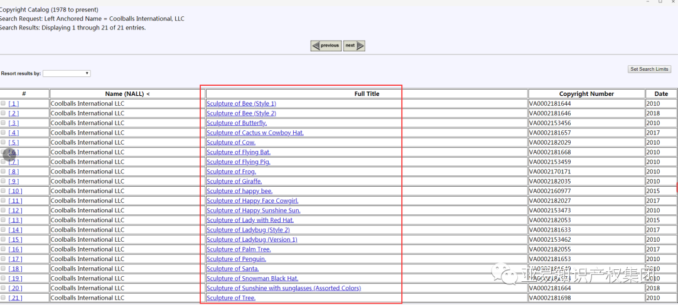Open Sculpture of Snowman Black Hat link
Image resolution: width=678 pixels, height=305 pixels.
[252, 278]
